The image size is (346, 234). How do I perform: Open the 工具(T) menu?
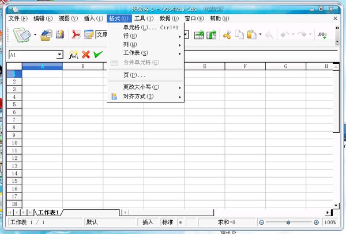[x=144, y=18]
